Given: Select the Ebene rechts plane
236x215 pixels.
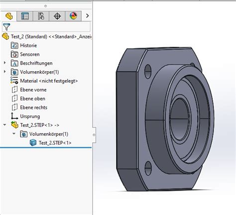Looking at the screenshot, I should coord(33,107).
